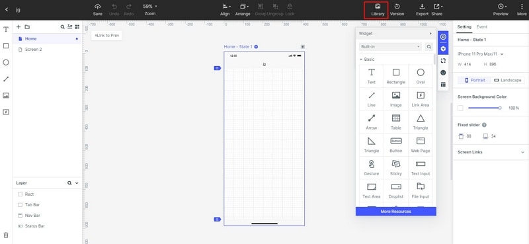Choose the Table widget

396,122
